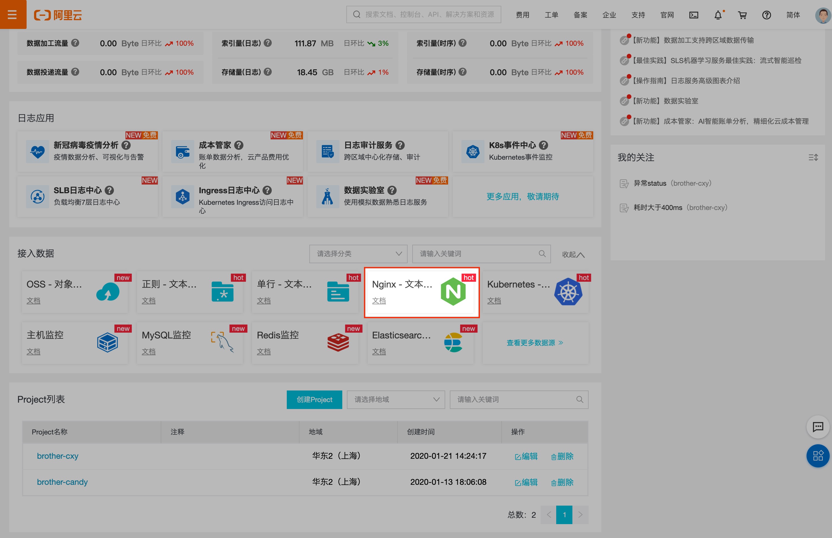Edit the brother-cxy project
This screenshot has width=832, height=538.
tap(526, 456)
